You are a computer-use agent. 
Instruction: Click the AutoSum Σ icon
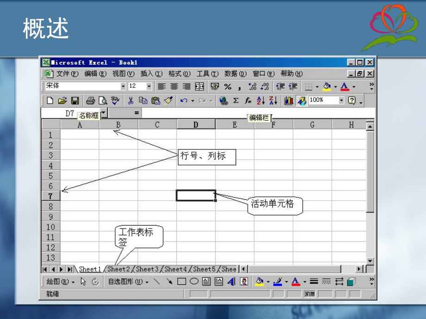pyautogui.click(x=236, y=100)
